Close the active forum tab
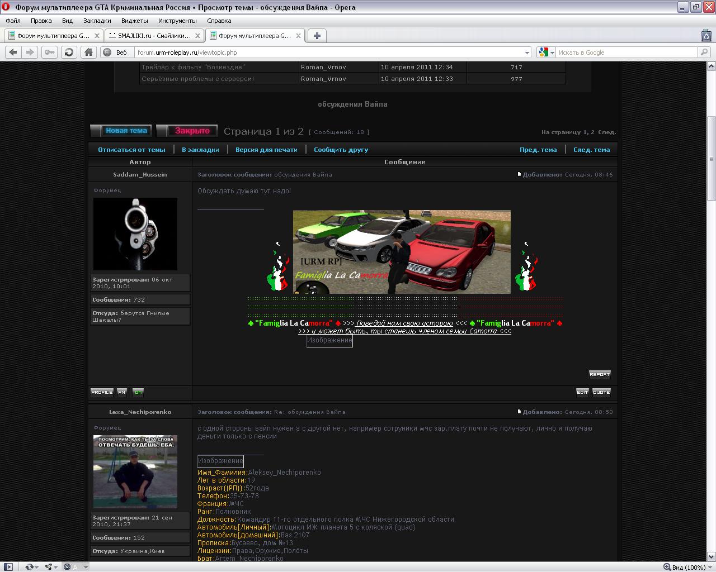Viewport: 716px width, 572px height. [298, 36]
